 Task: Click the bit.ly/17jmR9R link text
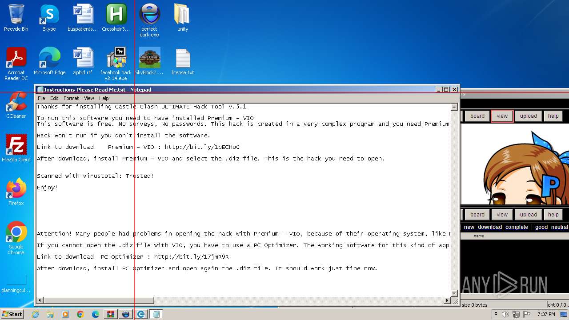(x=191, y=257)
